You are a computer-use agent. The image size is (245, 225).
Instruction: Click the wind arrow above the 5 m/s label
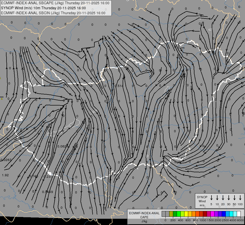211,198
